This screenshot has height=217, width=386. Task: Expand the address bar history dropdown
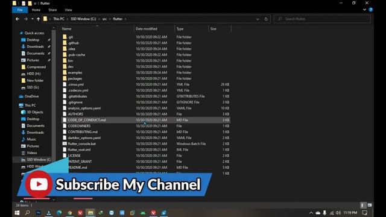[258, 19]
